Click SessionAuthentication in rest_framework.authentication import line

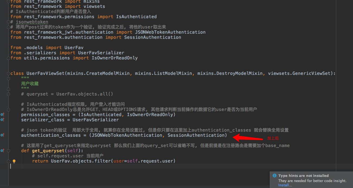click(x=152, y=37)
